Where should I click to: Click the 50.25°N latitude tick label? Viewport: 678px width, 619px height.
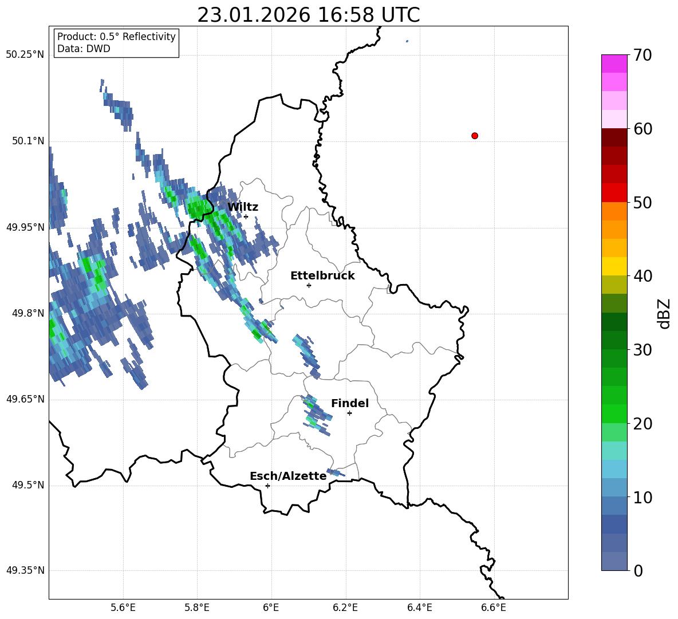click(25, 55)
